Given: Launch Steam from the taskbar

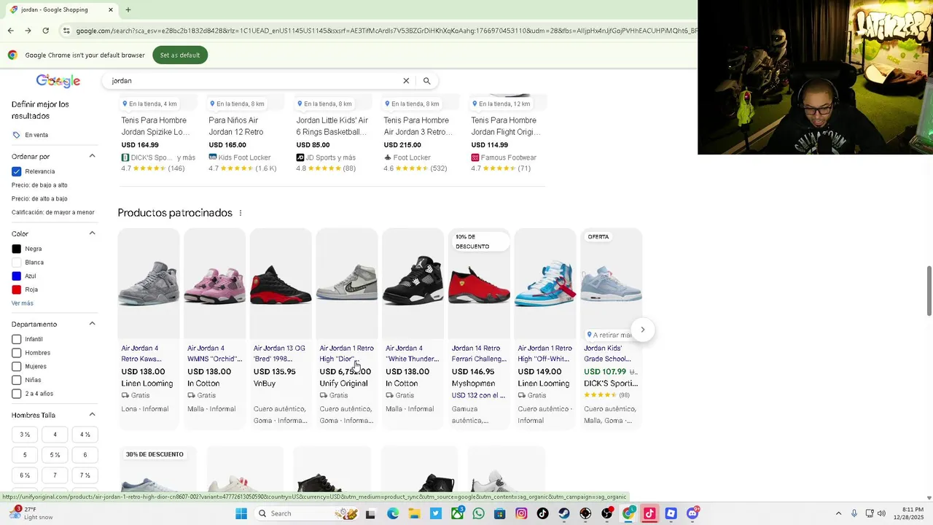Looking at the screenshot, I should (x=564, y=513).
